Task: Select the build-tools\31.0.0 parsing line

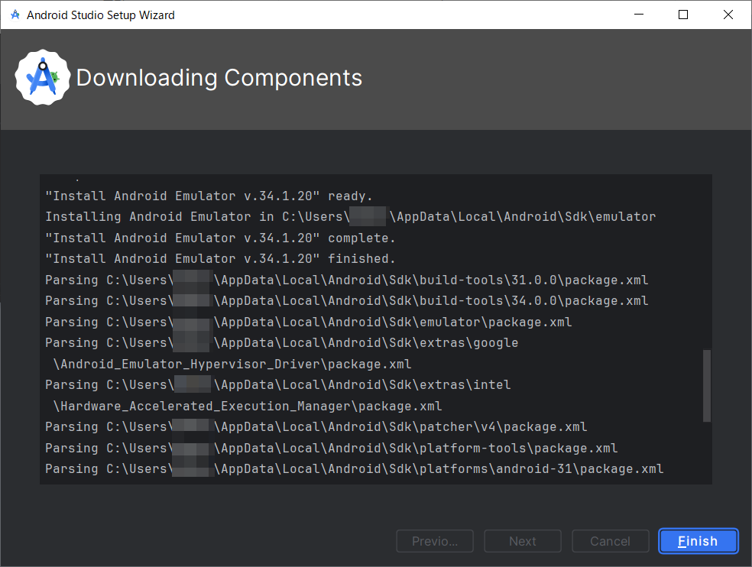Action: click(346, 280)
